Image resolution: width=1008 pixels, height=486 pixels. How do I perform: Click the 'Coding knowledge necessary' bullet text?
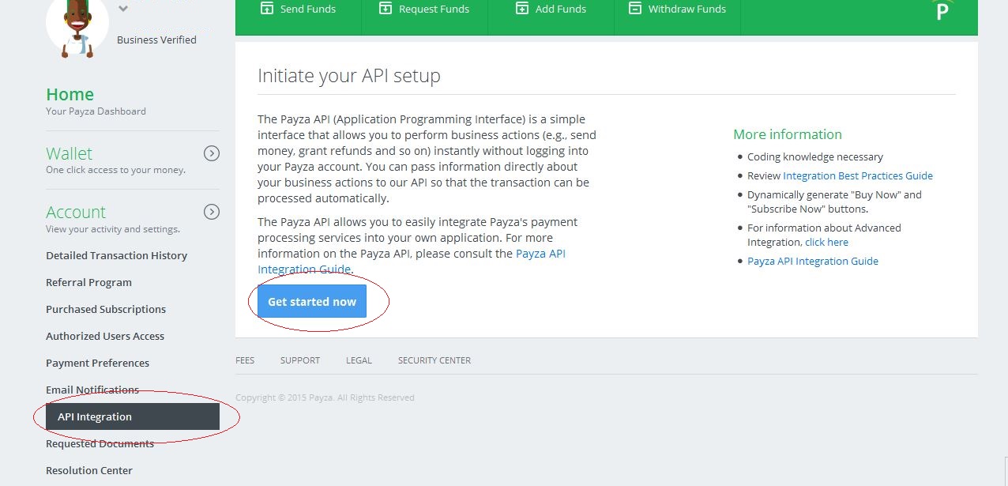pyautogui.click(x=815, y=156)
